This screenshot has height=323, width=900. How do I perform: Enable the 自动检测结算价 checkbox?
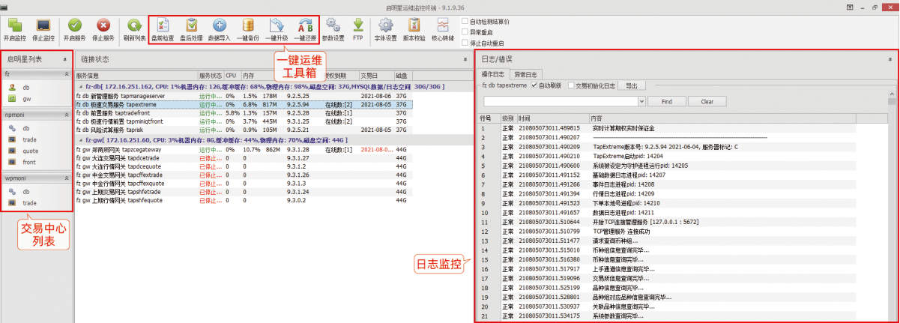[x=465, y=21]
